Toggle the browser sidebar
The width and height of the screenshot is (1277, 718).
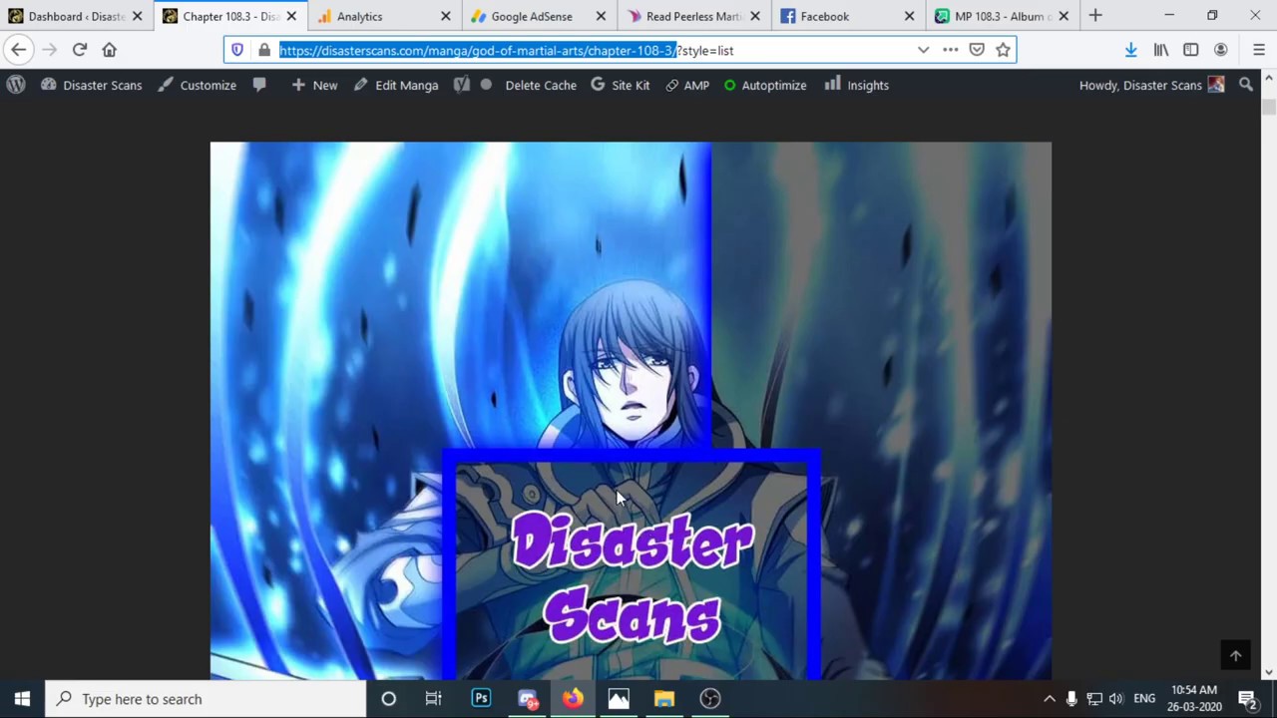tap(1191, 50)
